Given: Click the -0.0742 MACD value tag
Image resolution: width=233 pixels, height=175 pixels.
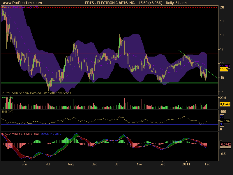Looking at the screenshot, I should tap(225, 144).
